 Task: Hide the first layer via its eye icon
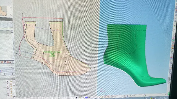point(8,81)
